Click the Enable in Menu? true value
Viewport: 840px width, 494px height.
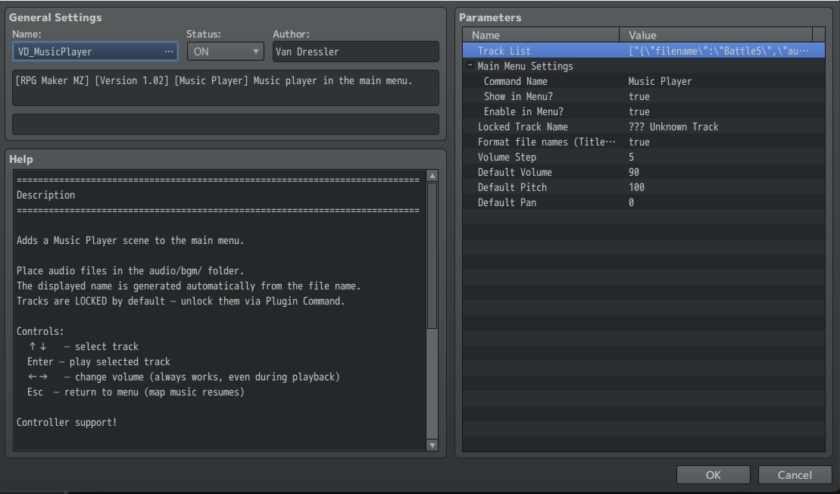[639, 111]
